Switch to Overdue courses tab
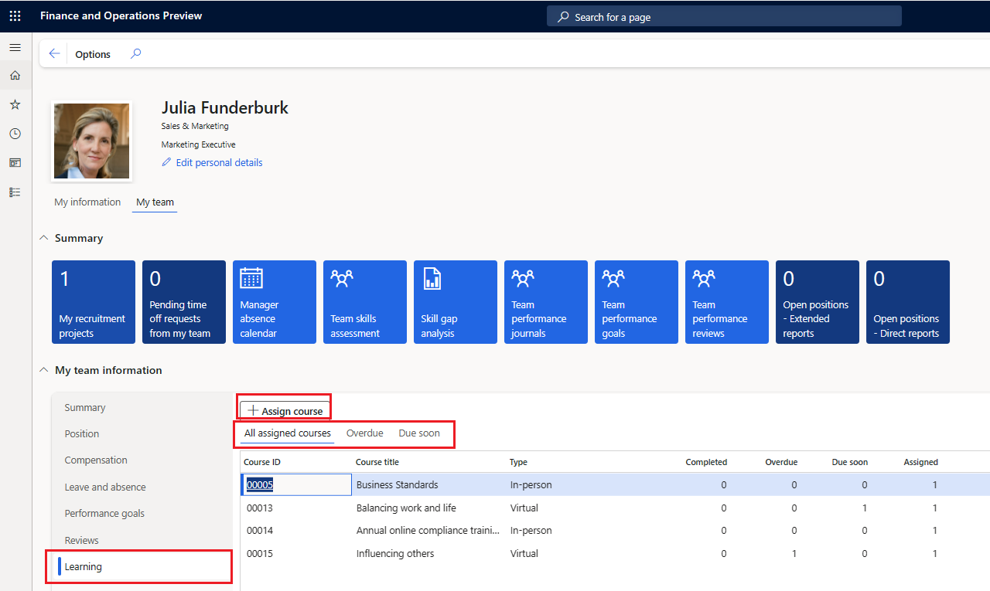This screenshot has height=591, width=990. pyautogui.click(x=365, y=433)
